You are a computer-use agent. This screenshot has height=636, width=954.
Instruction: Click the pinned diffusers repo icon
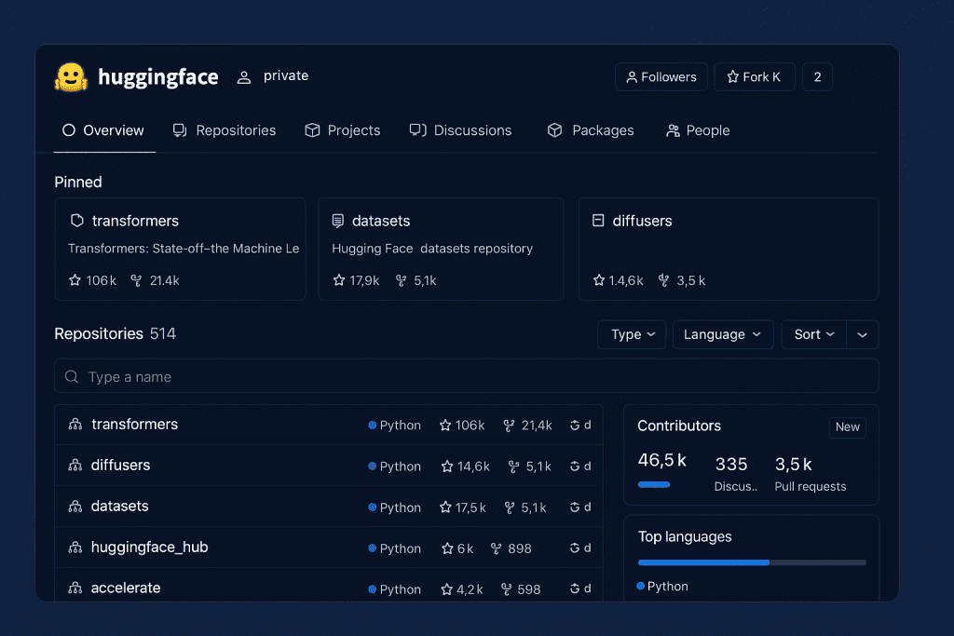[x=598, y=220]
